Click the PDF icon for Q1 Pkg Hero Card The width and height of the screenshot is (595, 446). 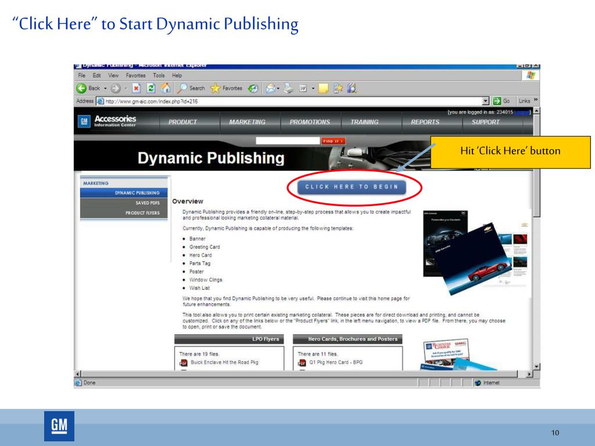tap(302, 363)
